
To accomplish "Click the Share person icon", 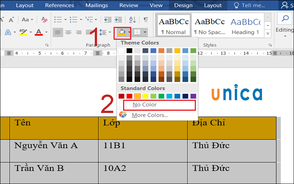I will [284, 5].
